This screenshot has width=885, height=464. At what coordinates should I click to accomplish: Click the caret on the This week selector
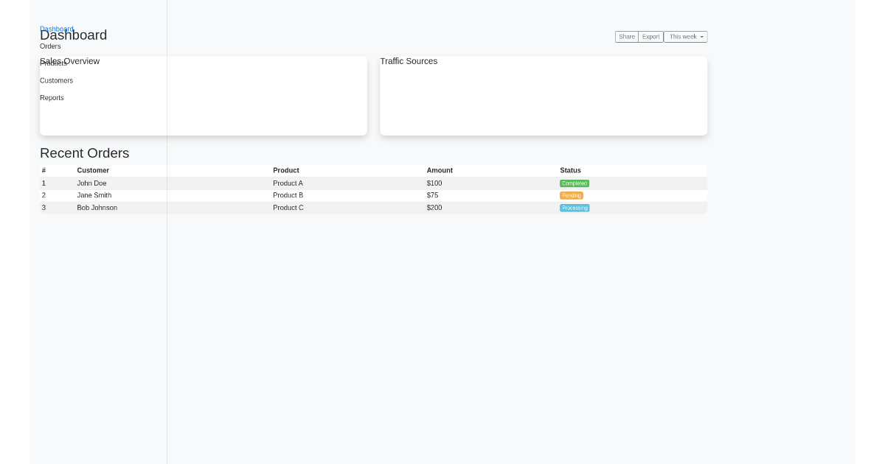(701, 37)
